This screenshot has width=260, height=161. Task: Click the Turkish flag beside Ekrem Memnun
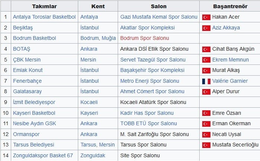click(x=206, y=60)
